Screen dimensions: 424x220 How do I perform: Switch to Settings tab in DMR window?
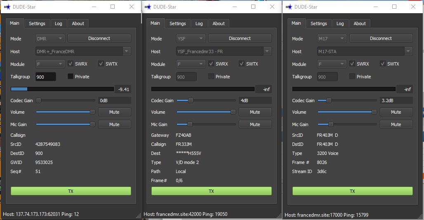click(x=37, y=23)
